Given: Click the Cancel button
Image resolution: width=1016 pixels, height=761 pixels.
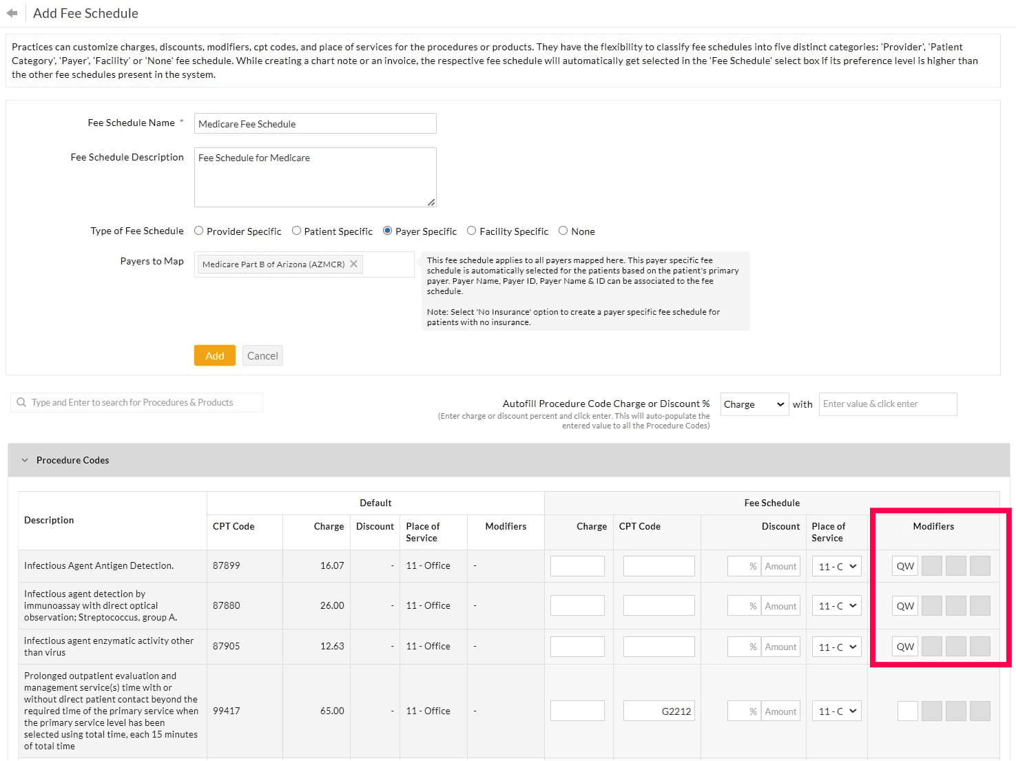Looking at the screenshot, I should point(262,355).
